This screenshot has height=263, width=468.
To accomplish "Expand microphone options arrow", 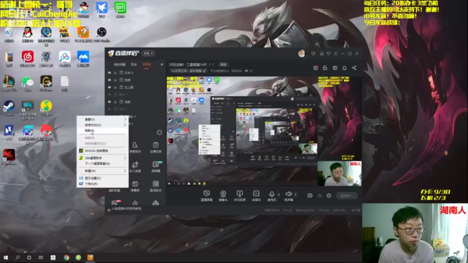I will click(279, 195).
